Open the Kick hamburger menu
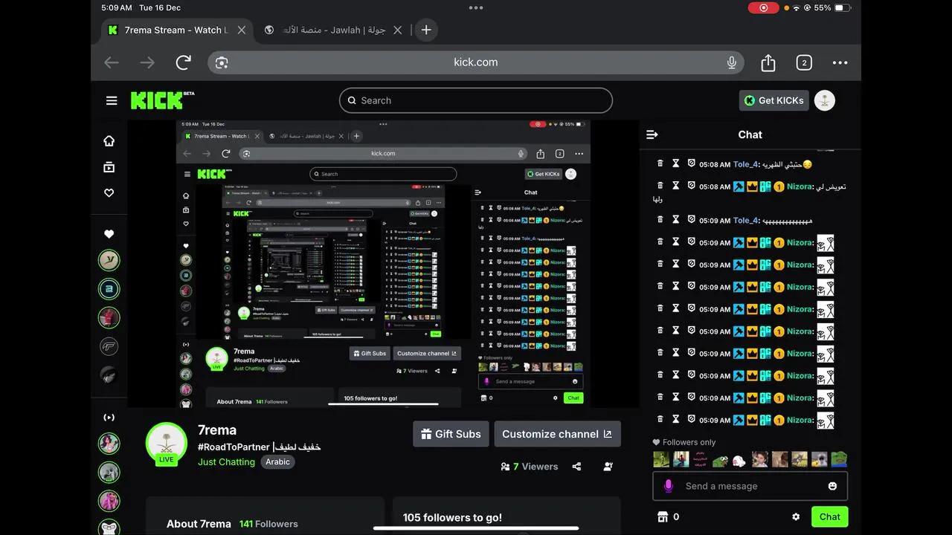This screenshot has width=952, height=535. click(112, 100)
